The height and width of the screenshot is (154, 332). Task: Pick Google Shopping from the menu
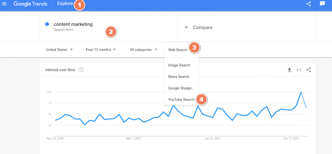point(181,88)
